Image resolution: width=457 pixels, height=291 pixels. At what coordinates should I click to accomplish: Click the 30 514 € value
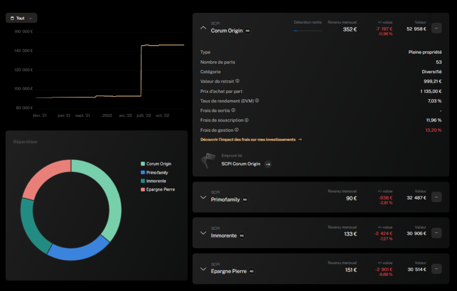[416, 270]
